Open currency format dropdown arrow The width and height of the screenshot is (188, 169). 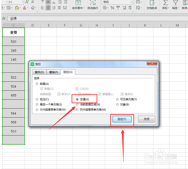point(108,8)
